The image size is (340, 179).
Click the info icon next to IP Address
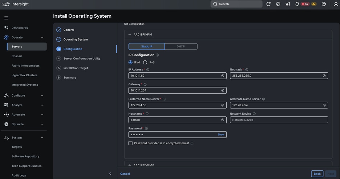pos(148,69)
